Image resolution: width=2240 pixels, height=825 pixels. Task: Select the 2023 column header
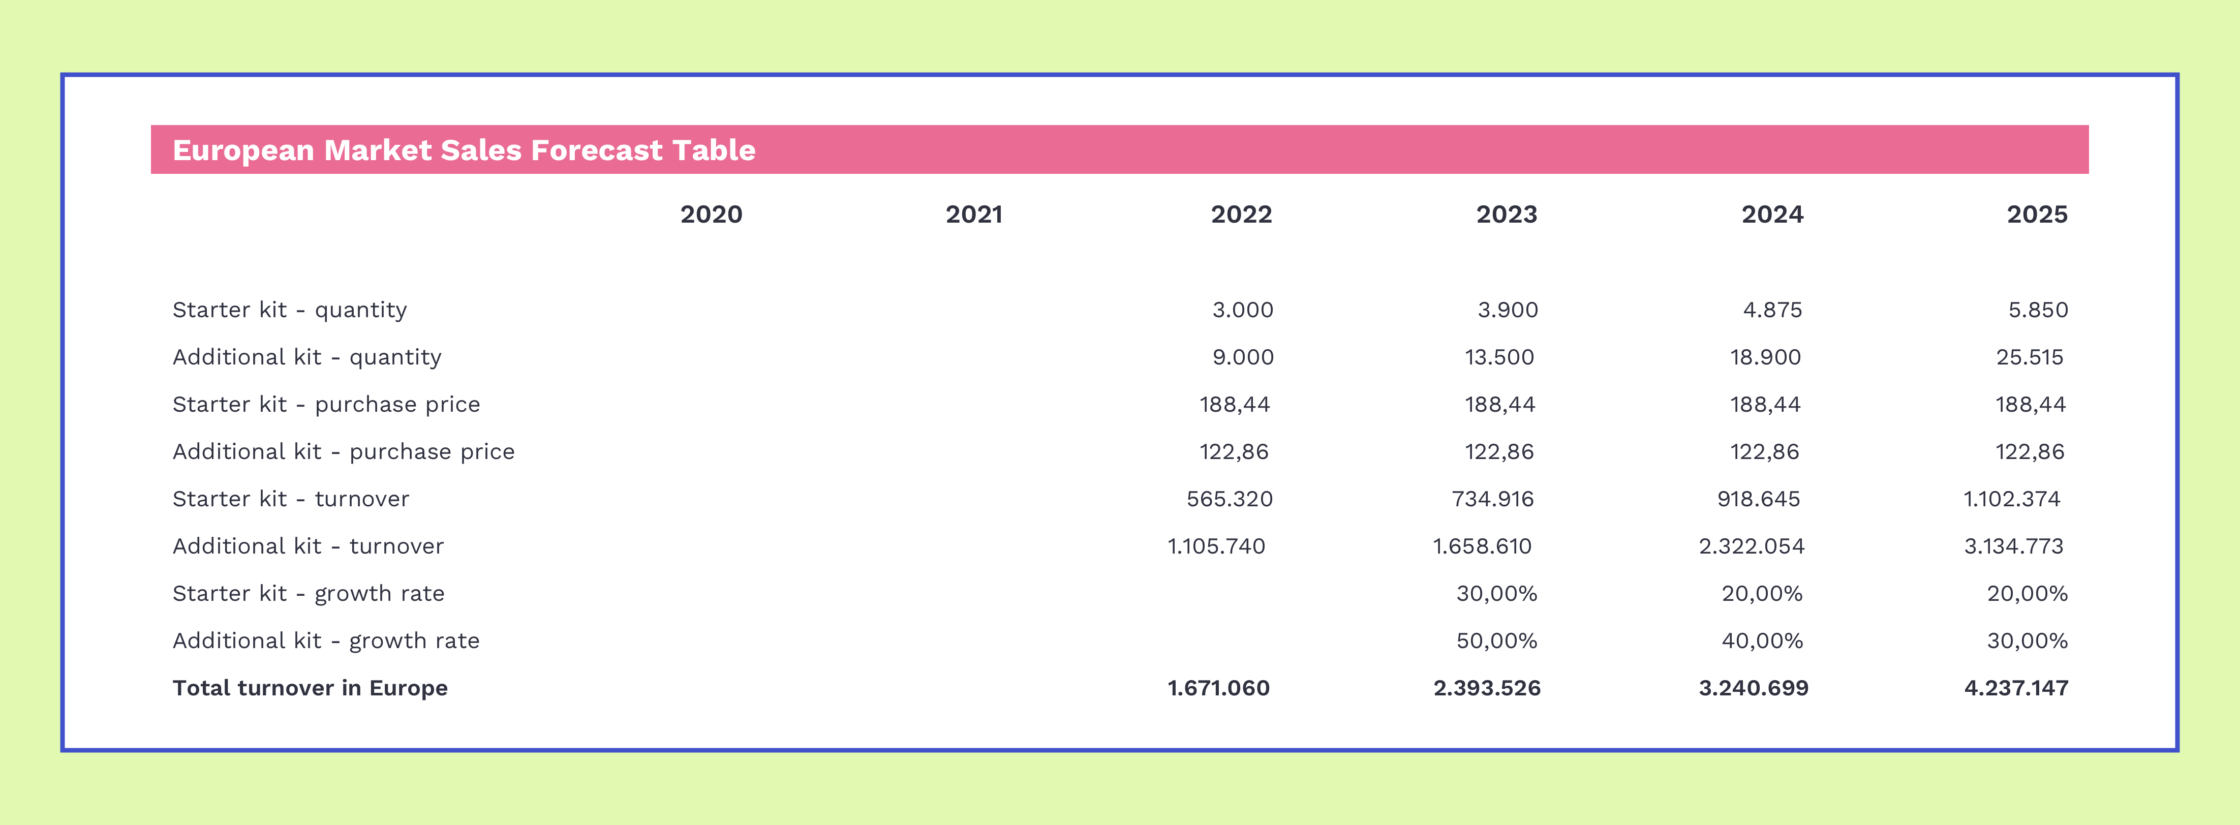1506,215
